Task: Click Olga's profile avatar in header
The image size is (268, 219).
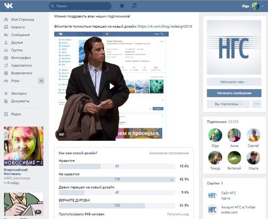Action: (255, 6)
